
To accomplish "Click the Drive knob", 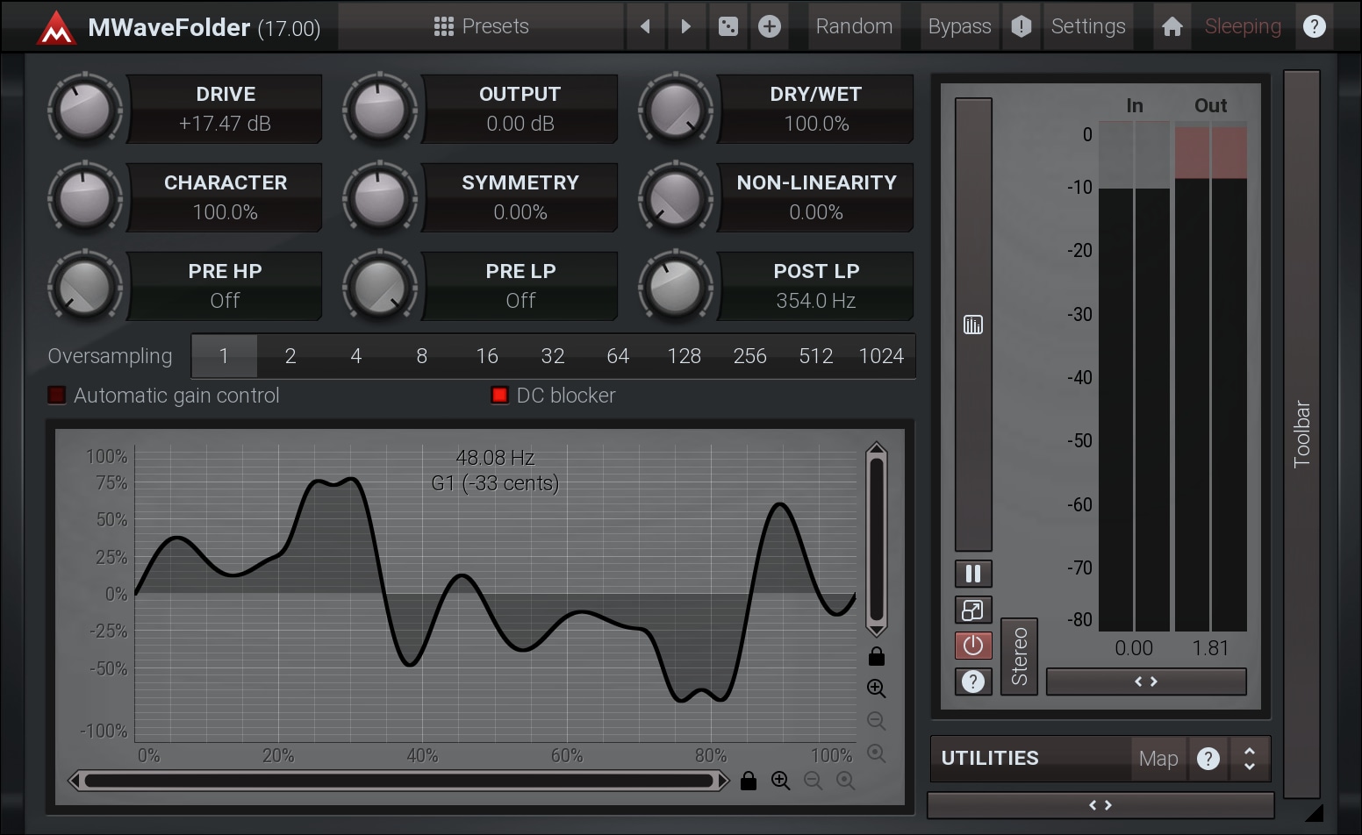I will click(x=85, y=110).
